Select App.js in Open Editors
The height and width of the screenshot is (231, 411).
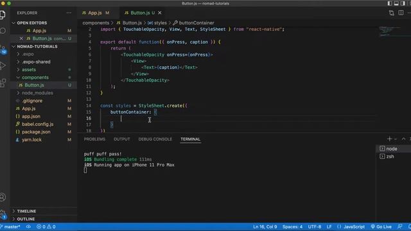click(44, 31)
